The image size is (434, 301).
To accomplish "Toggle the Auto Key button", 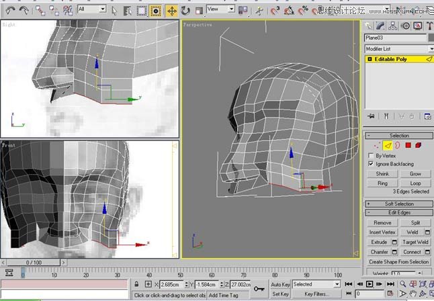I will pyautogui.click(x=280, y=284).
